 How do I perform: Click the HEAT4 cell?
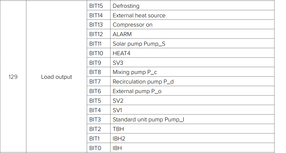(192, 53)
